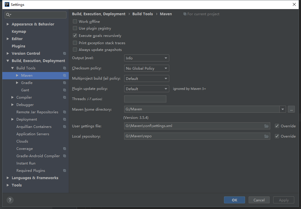Expand the Appearance & Behavior section
301x209 pixels.
[x=8, y=24]
